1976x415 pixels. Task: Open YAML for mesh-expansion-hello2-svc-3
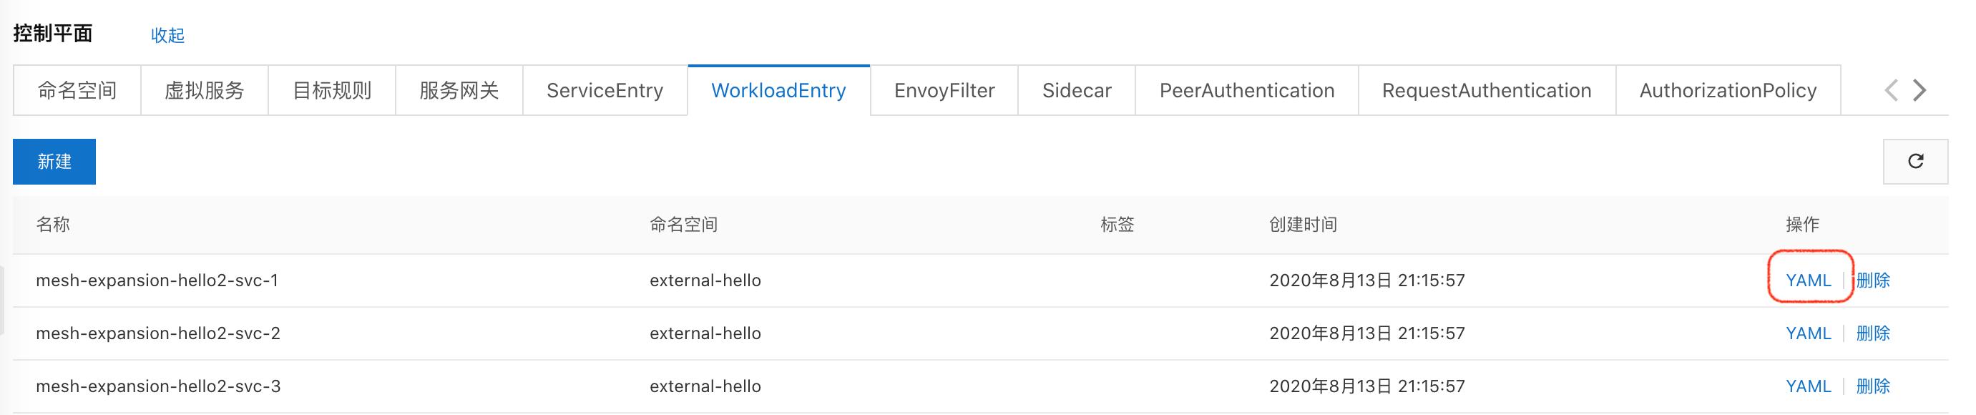click(x=1809, y=386)
